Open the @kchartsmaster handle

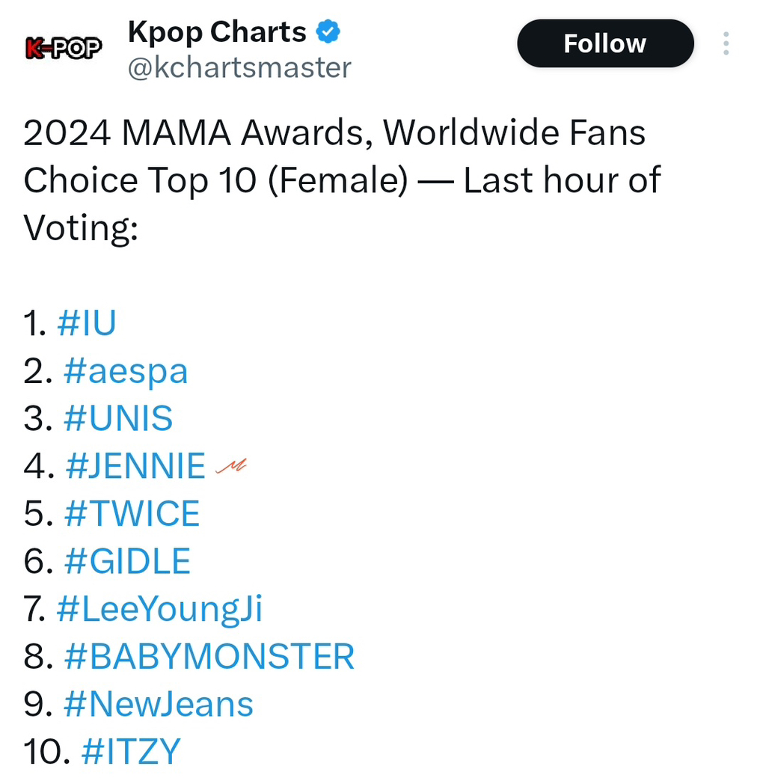coord(239,67)
